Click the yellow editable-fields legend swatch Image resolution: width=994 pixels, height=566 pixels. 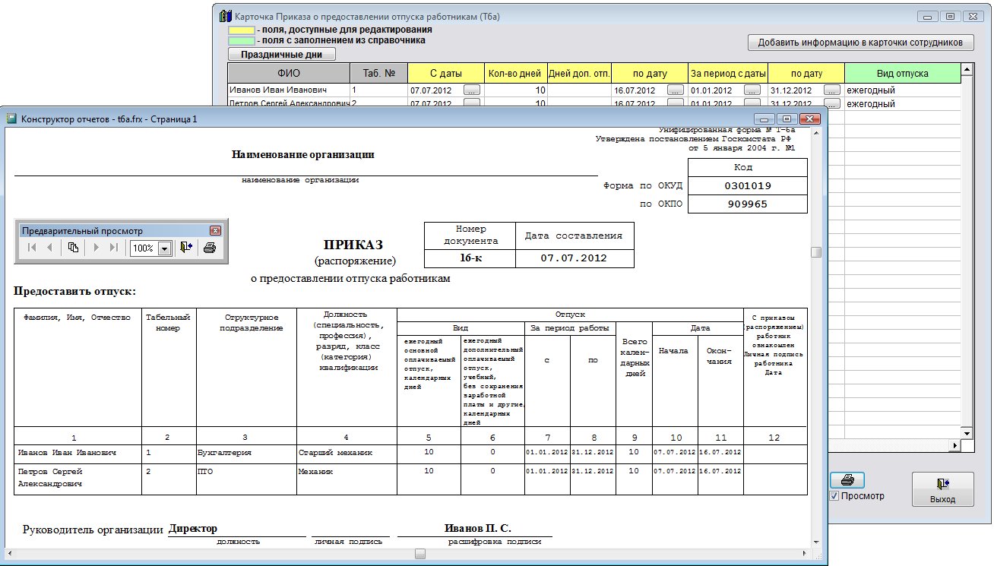point(242,30)
